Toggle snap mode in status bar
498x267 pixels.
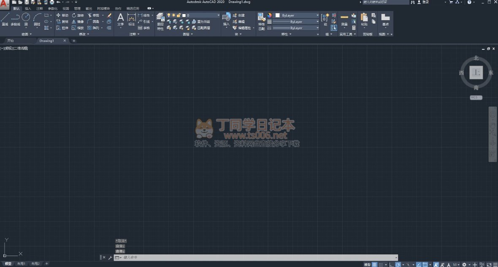click(x=381, y=264)
